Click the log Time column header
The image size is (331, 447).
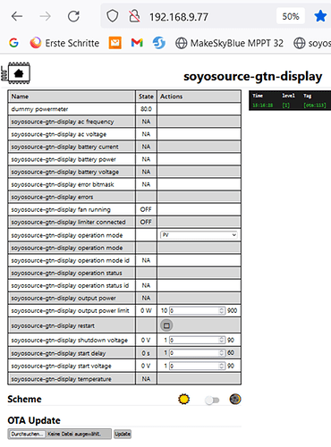[258, 96]
